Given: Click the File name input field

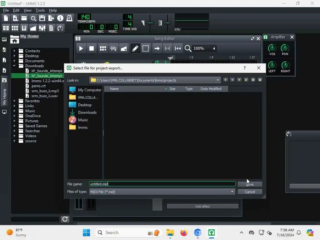Looking at the screenshot, I should (162, 184).
